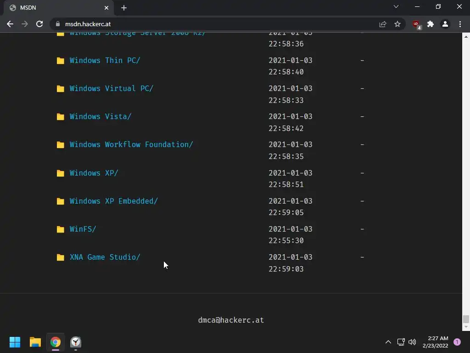Open the Windows Thin PC folder
Screen dimensions: 470x353
(x=105, y=60)
